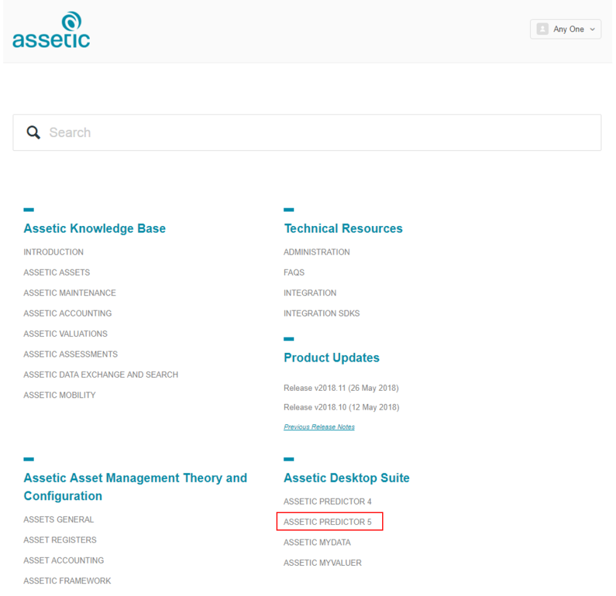Open the Any One user dropdown

[566, 29]
